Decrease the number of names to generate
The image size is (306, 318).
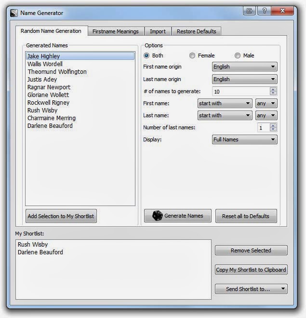click(x=273, y=93)
